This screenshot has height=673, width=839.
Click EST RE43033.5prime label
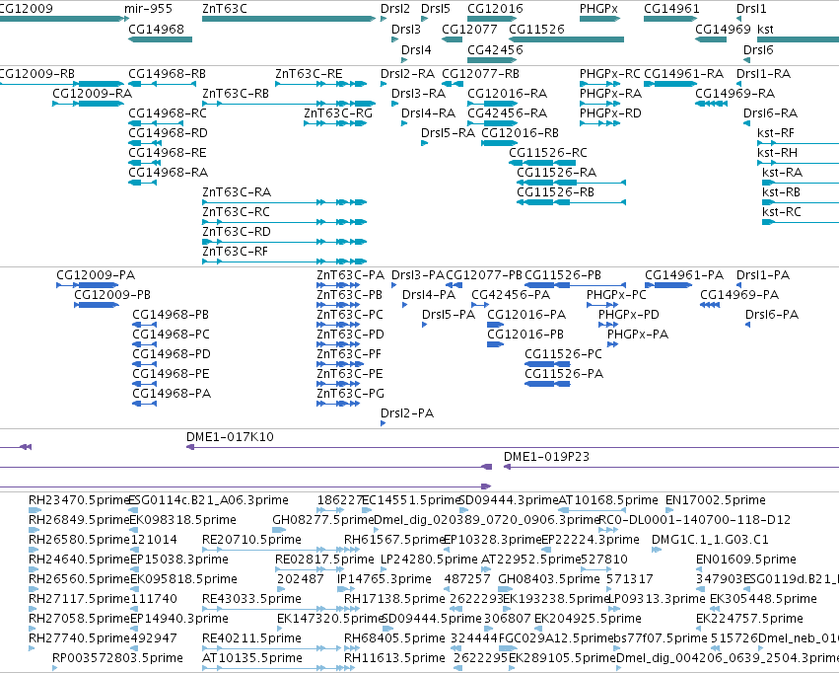click(x=251, y=599)
